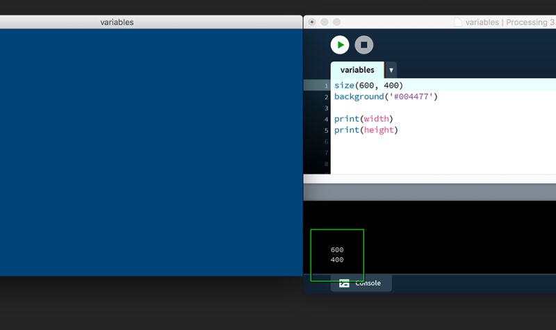Click the Processing editor window title
This screenshot has width=556, height=330.
click(510, 22)
